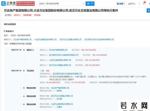150x111 pixels.
Task: Click the user avatar icon
Action: tap(148, 4)
